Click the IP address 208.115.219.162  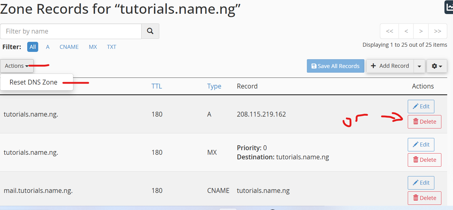point(261,114)
